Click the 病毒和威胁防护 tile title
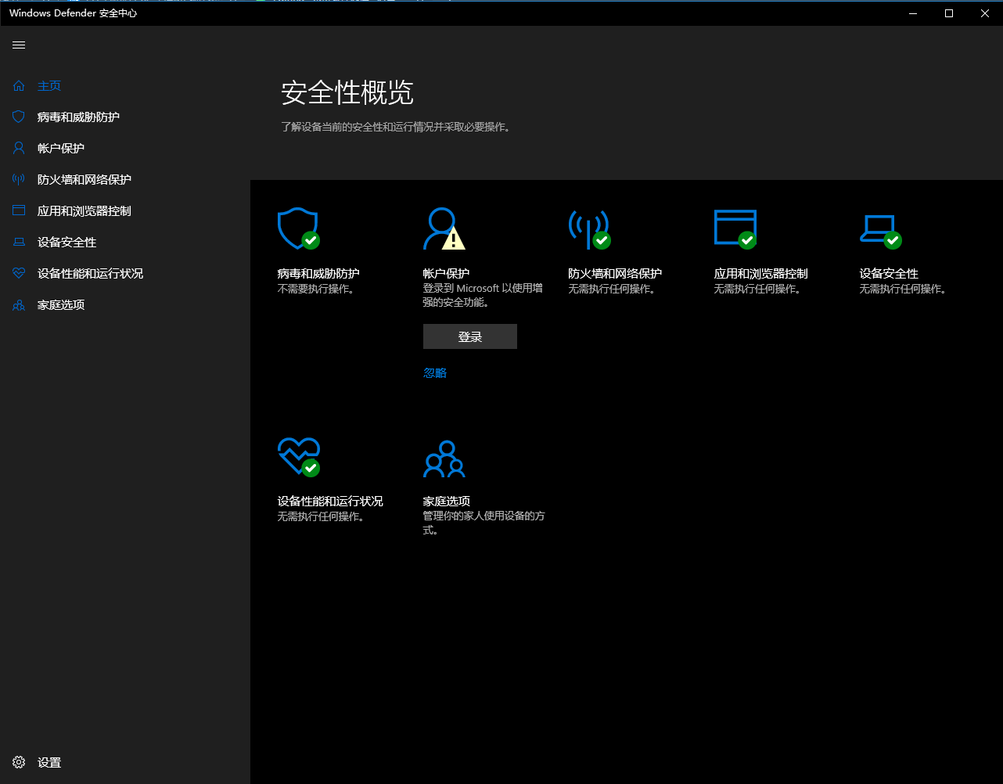The width and height of the screenshot is (1003, 784). point(318,273)
